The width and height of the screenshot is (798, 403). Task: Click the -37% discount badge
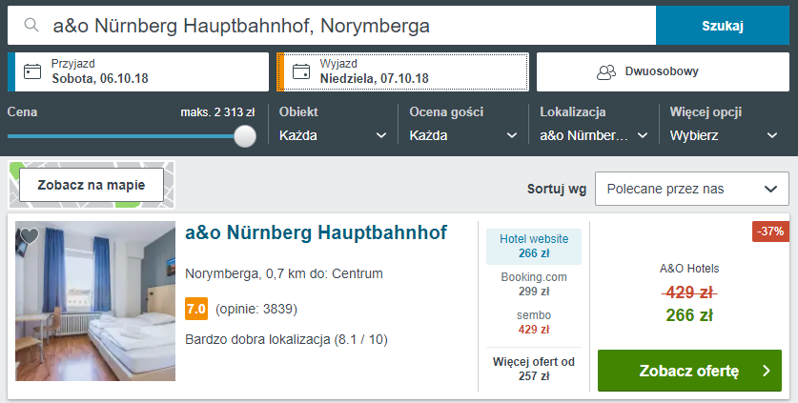[x=769, y=232]
